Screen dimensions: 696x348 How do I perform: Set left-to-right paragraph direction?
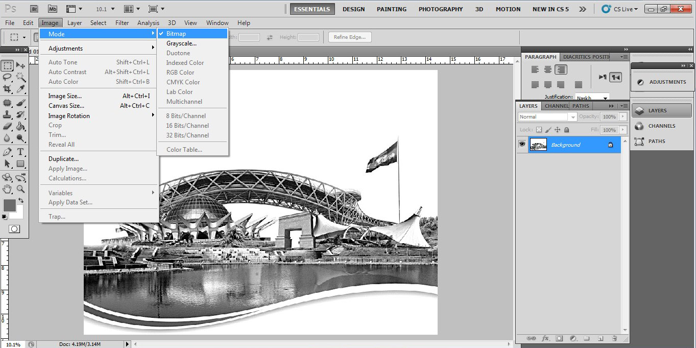(x=603, y=77)
